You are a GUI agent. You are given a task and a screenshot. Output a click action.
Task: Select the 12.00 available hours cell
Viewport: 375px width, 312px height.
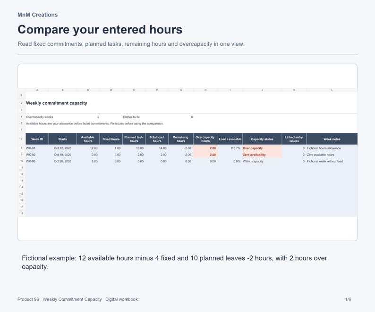[88, 148]
